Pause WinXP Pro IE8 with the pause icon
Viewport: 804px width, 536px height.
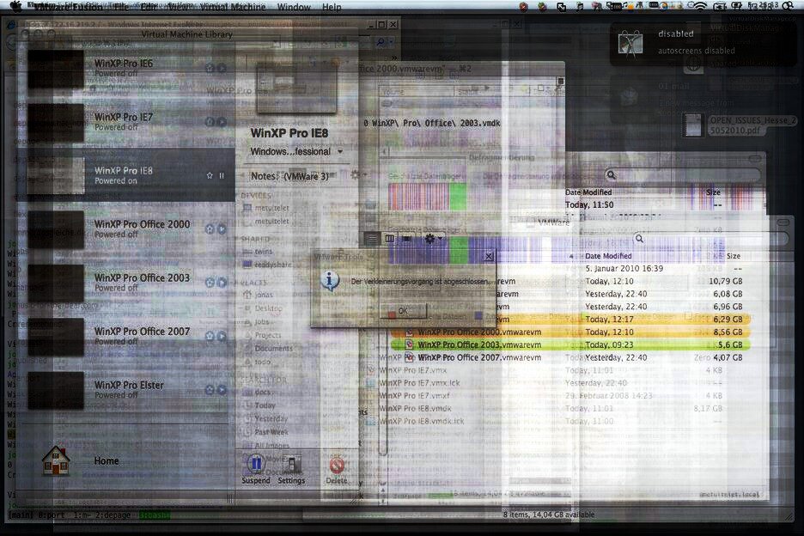222,175
